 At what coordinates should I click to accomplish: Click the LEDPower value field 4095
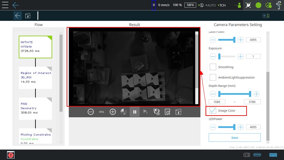pos(253,127)
